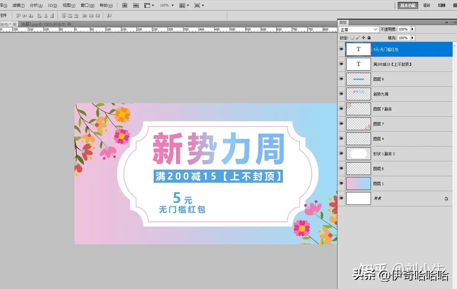Toggle visibility of the 新势力周 layer
Screen dimensions: 457x289
(341, 94)
